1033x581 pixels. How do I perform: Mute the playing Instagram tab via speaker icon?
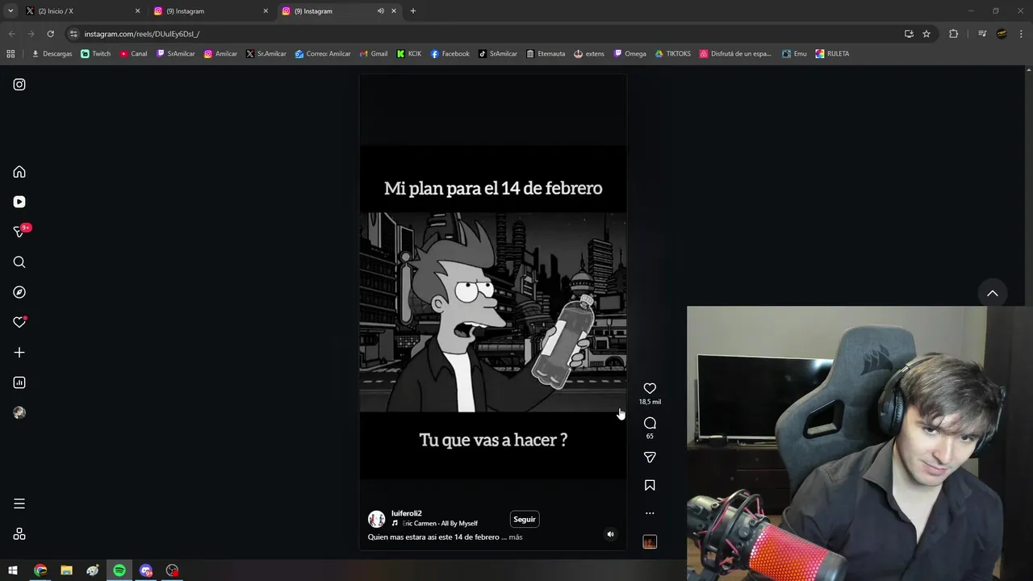[380, 11]
